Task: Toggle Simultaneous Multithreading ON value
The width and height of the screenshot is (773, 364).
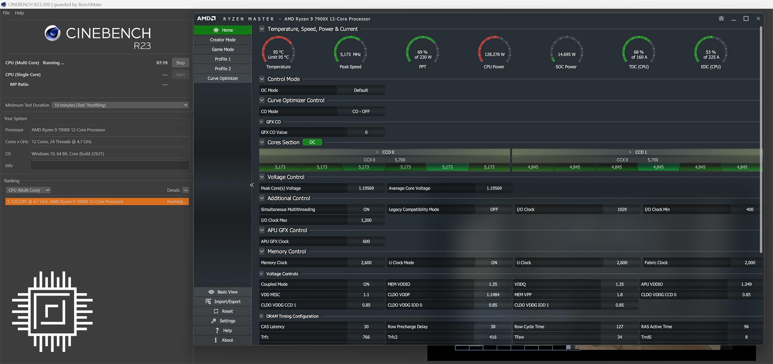Action: click(366, 209)
